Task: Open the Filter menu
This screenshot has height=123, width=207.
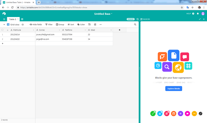Action: [x=49, y=24]
